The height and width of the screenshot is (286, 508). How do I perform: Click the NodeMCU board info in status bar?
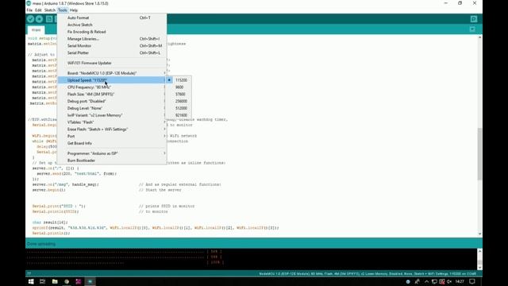[x=368, y=273]
